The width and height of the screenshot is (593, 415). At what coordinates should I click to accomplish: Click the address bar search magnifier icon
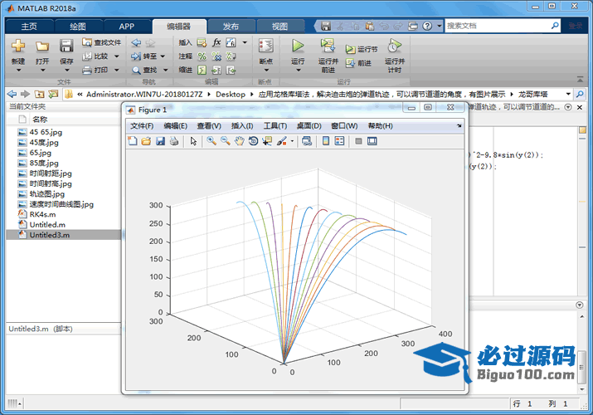click(580, 94)
